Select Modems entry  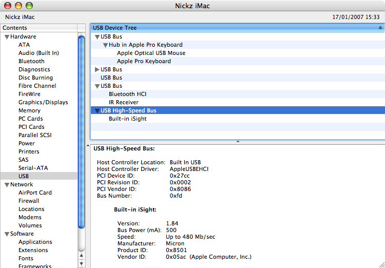click(30, 217)
